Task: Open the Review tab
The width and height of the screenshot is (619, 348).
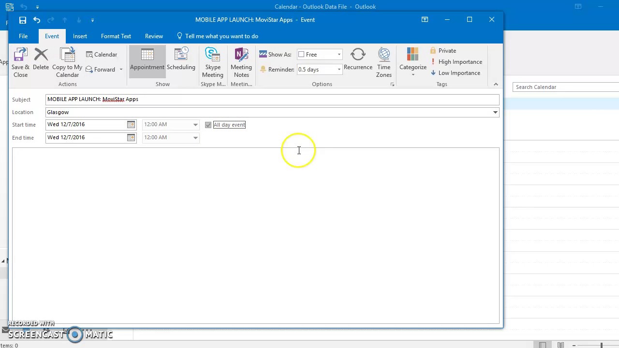Action: pyautogui.click(x=154, y=36)
